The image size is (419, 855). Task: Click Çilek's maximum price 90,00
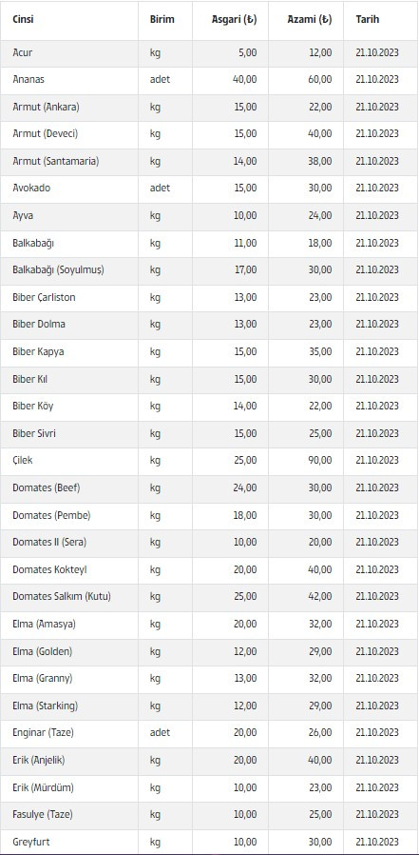(x=319, y=461)
